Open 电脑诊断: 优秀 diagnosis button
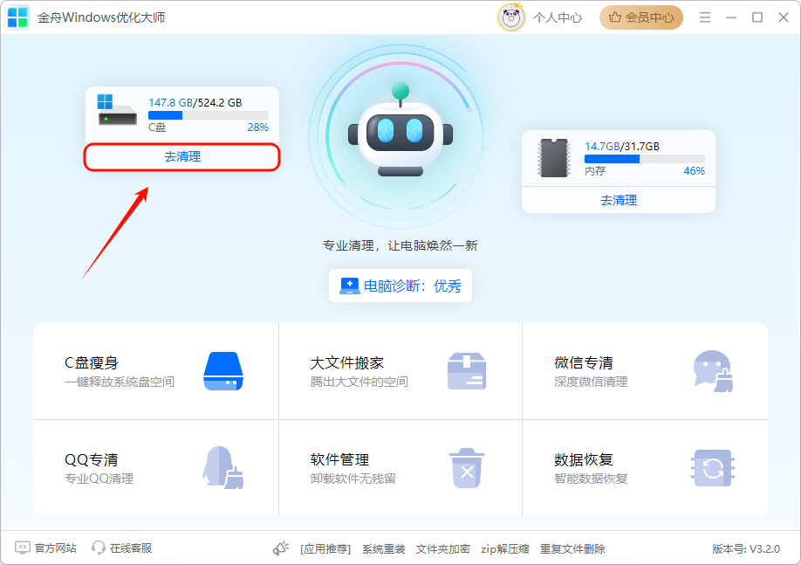This screenshot has height=565, width=801. point(400,286)
